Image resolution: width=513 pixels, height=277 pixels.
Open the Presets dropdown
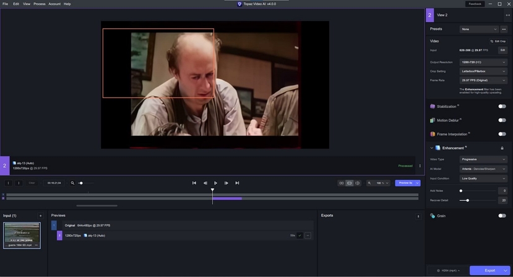tap(479, 29)
